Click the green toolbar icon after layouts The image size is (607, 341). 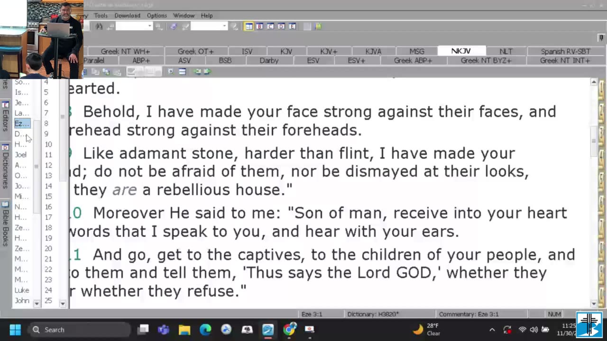click(x=318, y=27)
